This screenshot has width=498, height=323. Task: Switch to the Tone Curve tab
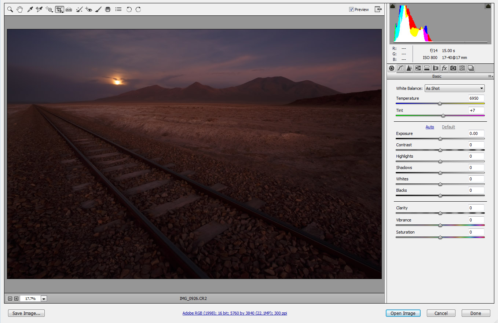click(x=400, y=68)
